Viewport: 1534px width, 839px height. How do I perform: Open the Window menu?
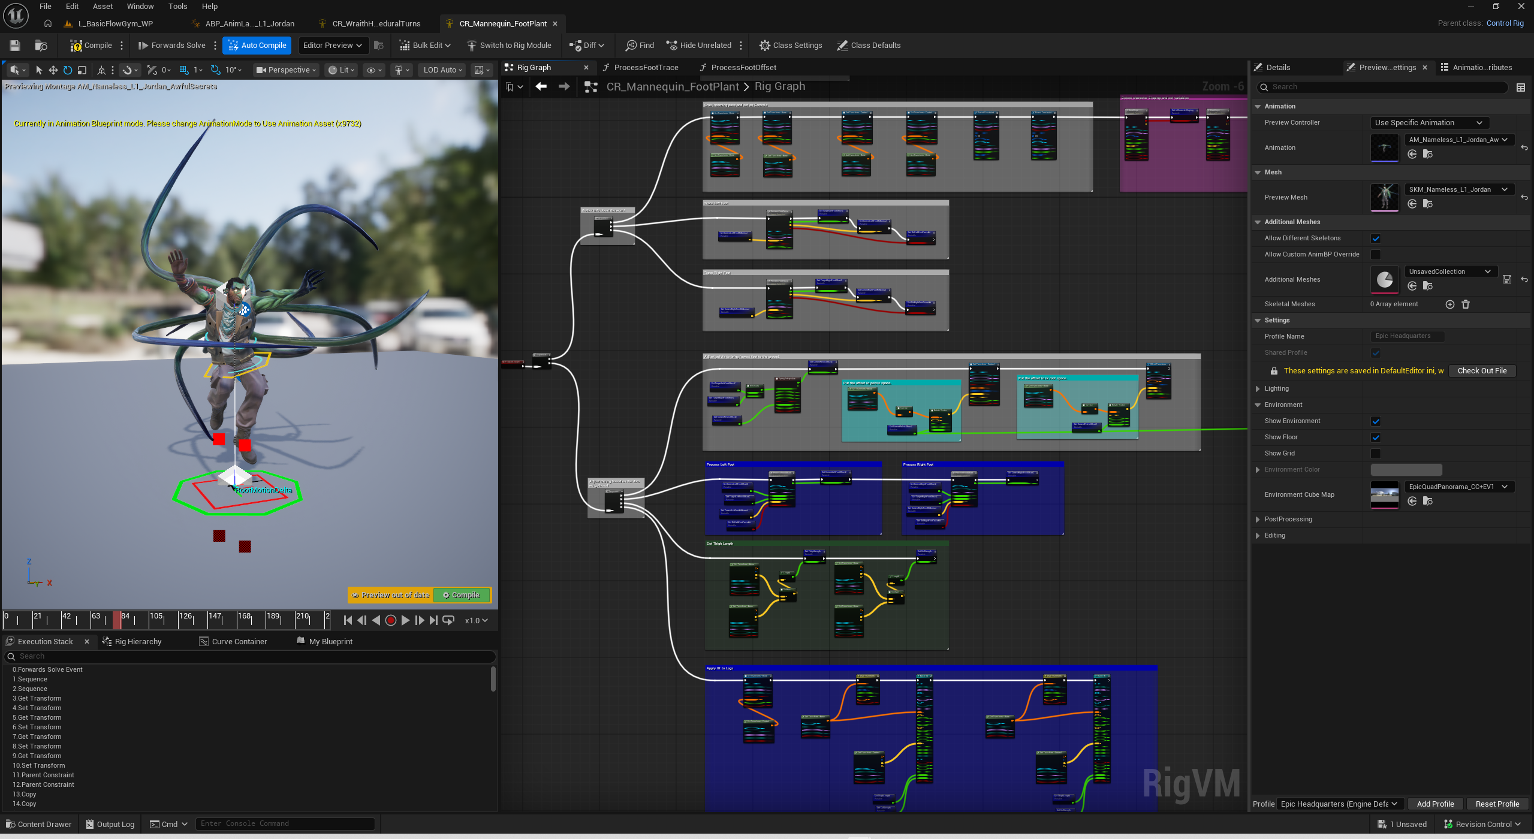tap(140, 7)
